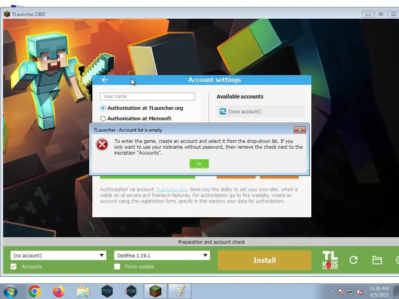This screenshot has width=399, height=299.
Task: Open the clock showing 11:26 AM
Action: point(379,292)
